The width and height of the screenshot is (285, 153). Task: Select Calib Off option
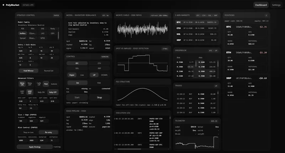39,84
